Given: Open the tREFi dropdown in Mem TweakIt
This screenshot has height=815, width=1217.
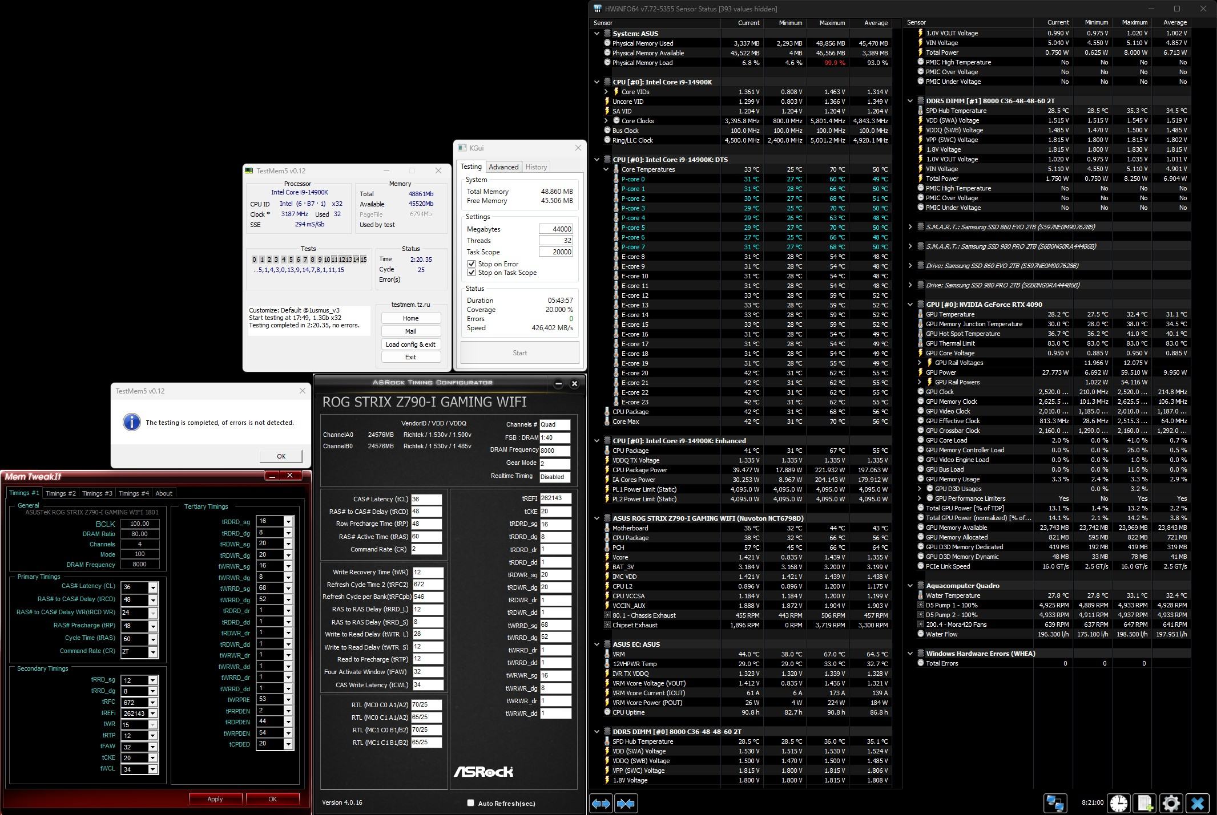Looking at the screenshot, I should 152,713.
